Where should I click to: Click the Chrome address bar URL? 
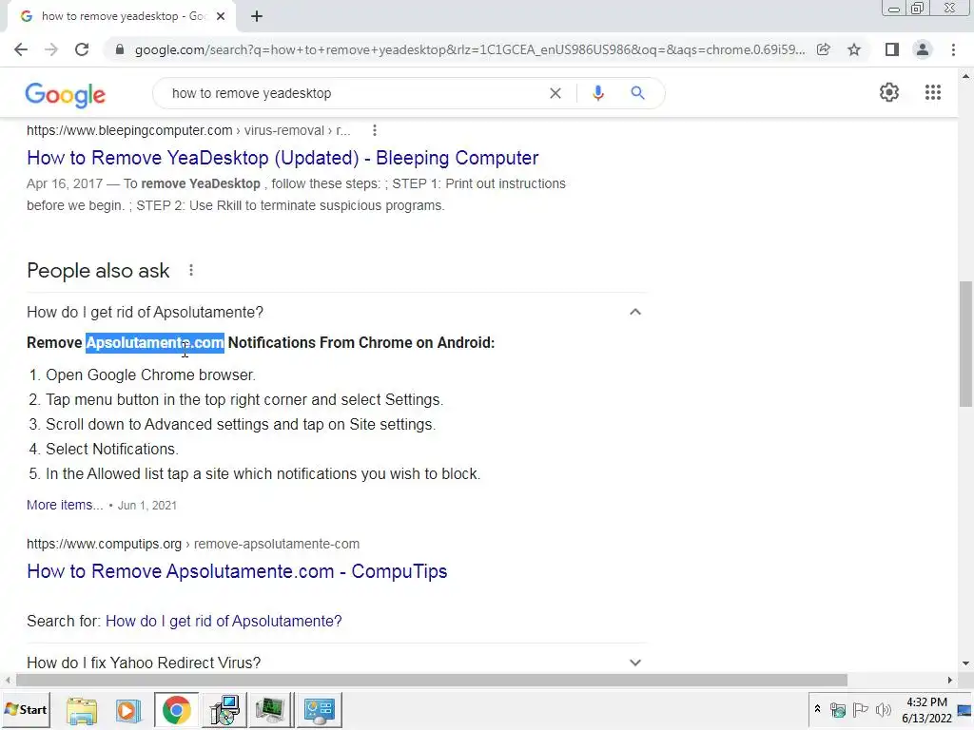pyautogui.click(x=469, y=49)
